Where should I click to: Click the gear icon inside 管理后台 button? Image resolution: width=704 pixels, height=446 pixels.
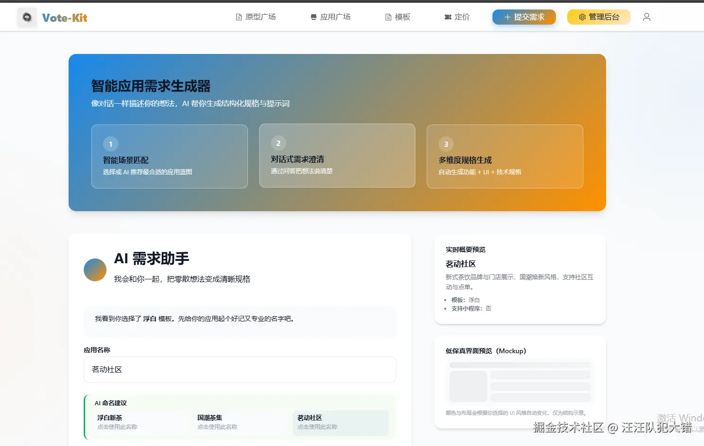tap(582, 17)
